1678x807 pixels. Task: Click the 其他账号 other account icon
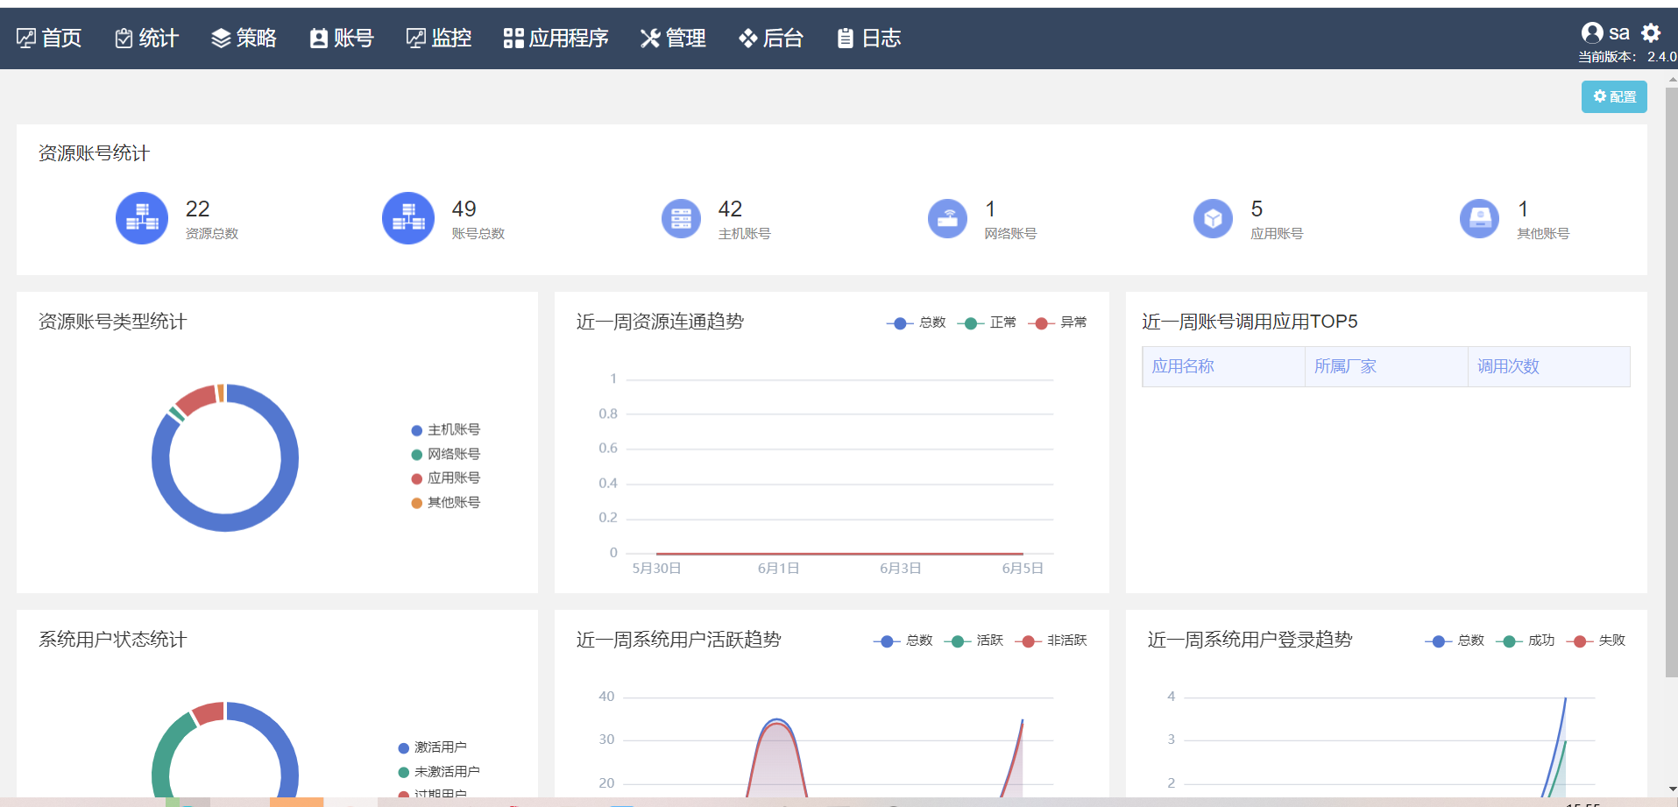(1480, 219)
